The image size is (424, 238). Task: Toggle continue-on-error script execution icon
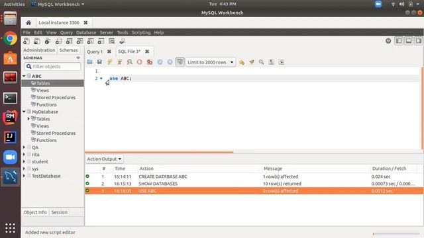click(150, 62)
